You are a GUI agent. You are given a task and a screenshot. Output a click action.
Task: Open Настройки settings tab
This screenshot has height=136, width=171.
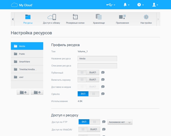(146, 19)
